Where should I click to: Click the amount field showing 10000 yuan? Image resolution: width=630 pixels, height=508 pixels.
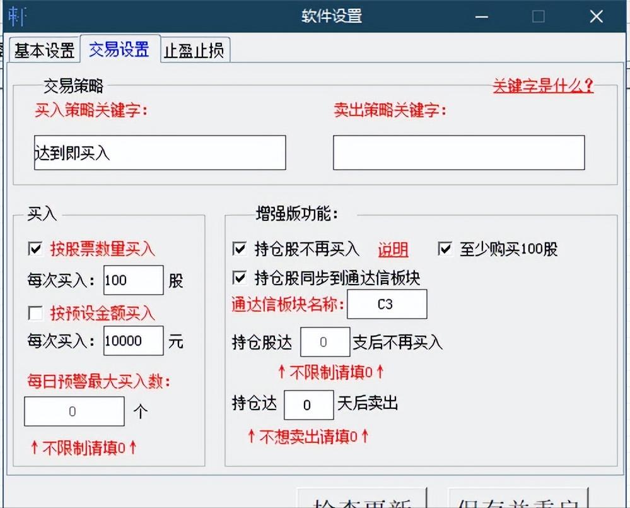[133, 341]
